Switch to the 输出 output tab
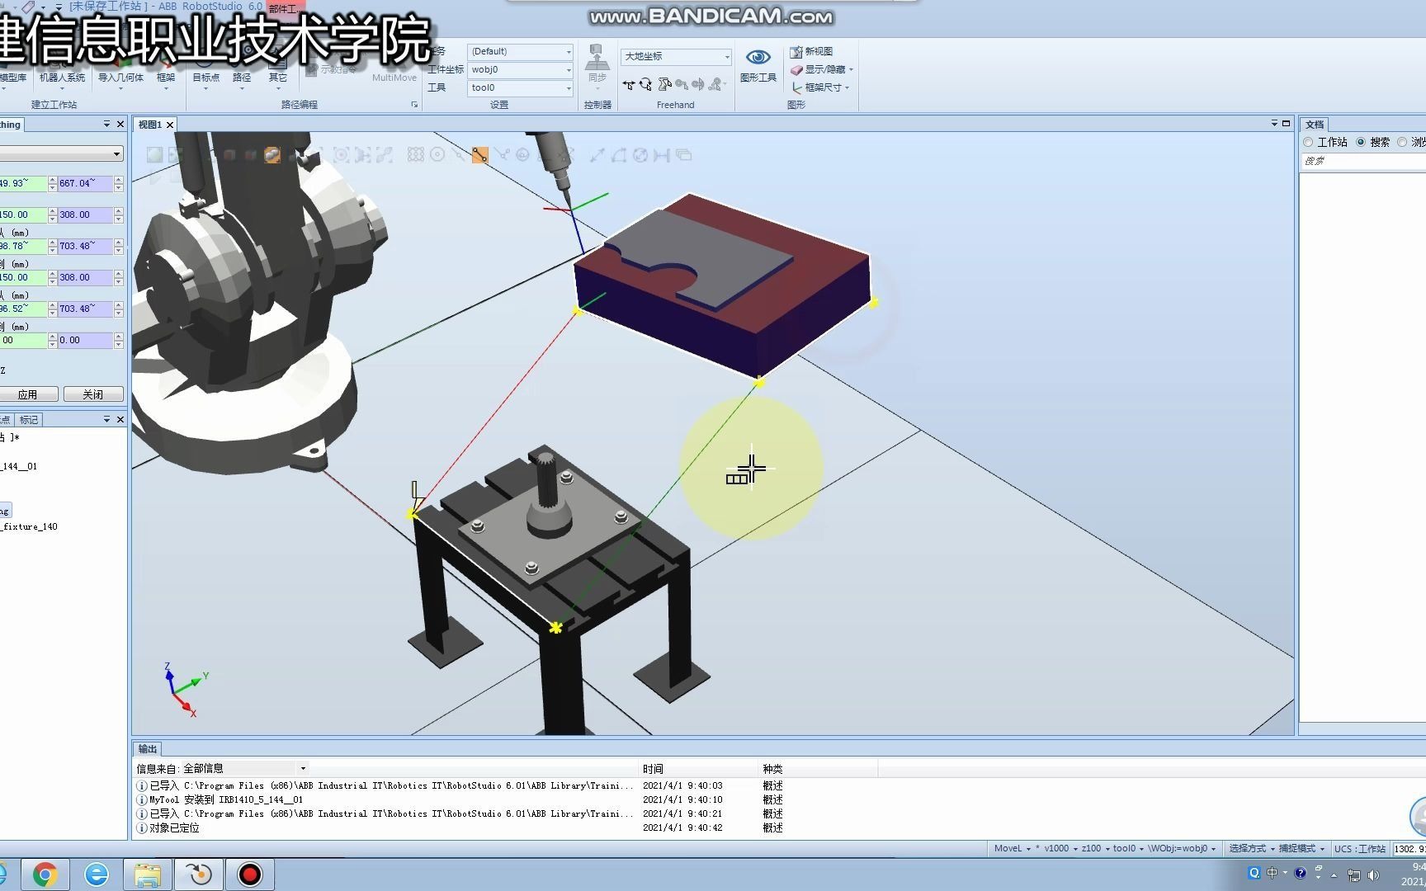Image resolution: width=1426 pixels, height=891 pixels. [x=148, y=749]
